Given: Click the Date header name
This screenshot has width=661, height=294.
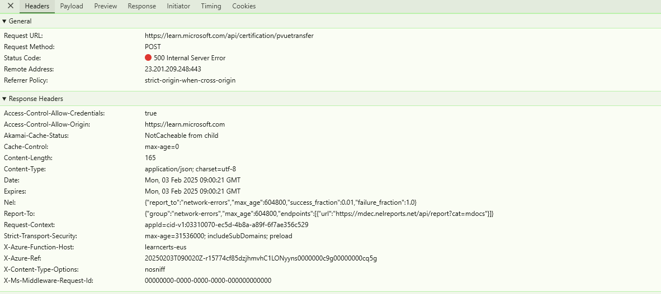Looking at the screenshot, I should click(x=11, y=180).
